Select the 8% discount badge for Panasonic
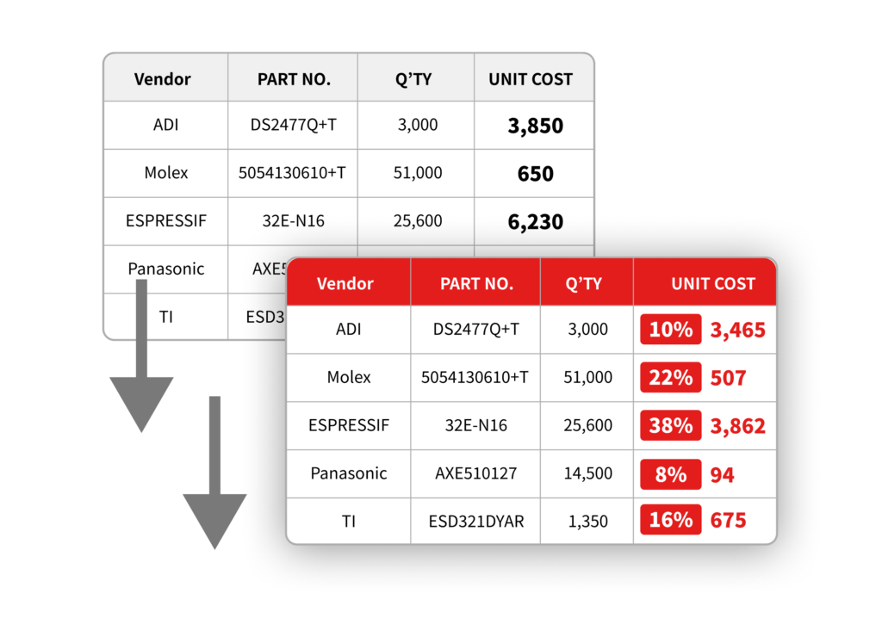882x618 pixels. [x=670, y=474]
